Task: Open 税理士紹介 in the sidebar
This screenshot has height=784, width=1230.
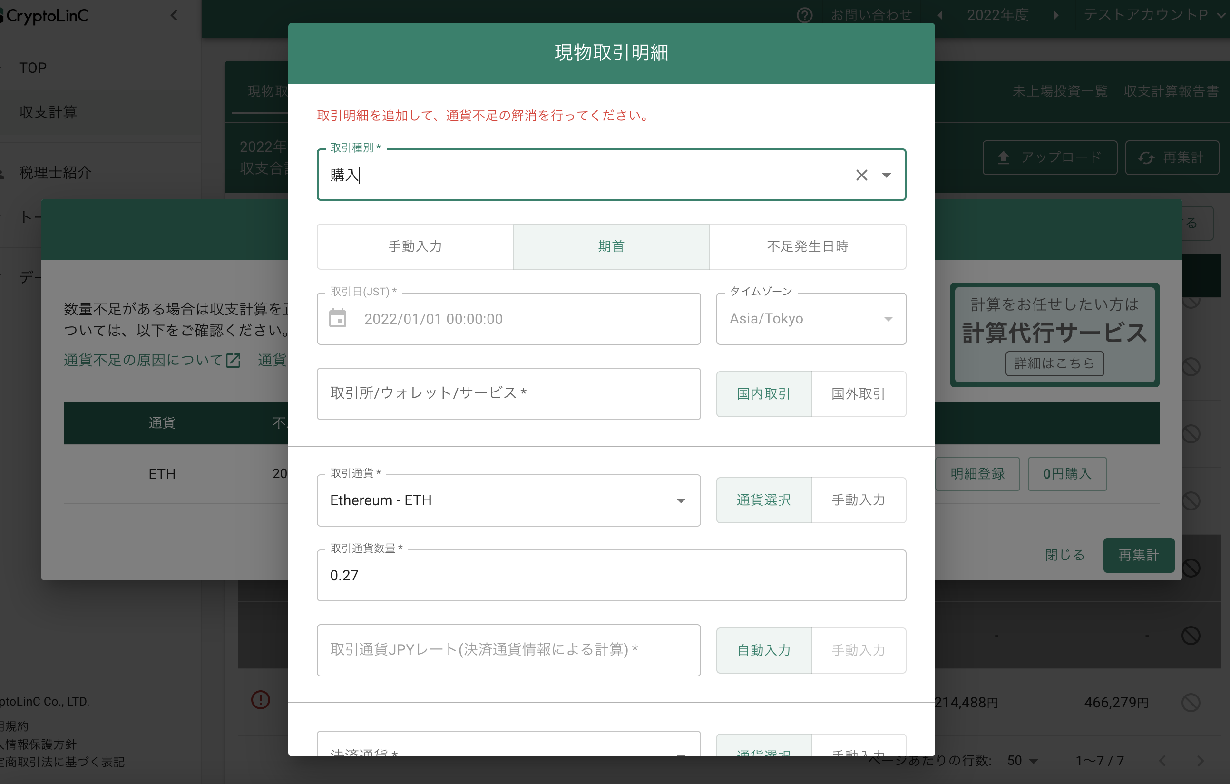Action: click(55, 173)
